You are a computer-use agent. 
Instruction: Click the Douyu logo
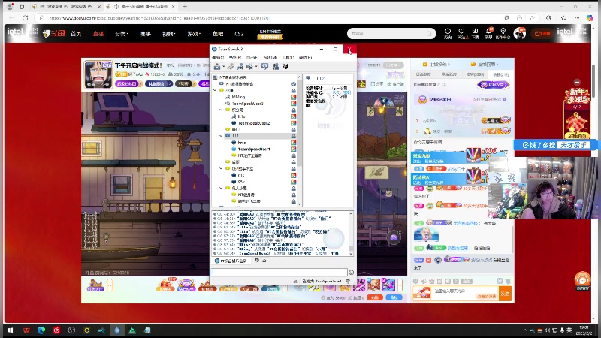53,34
